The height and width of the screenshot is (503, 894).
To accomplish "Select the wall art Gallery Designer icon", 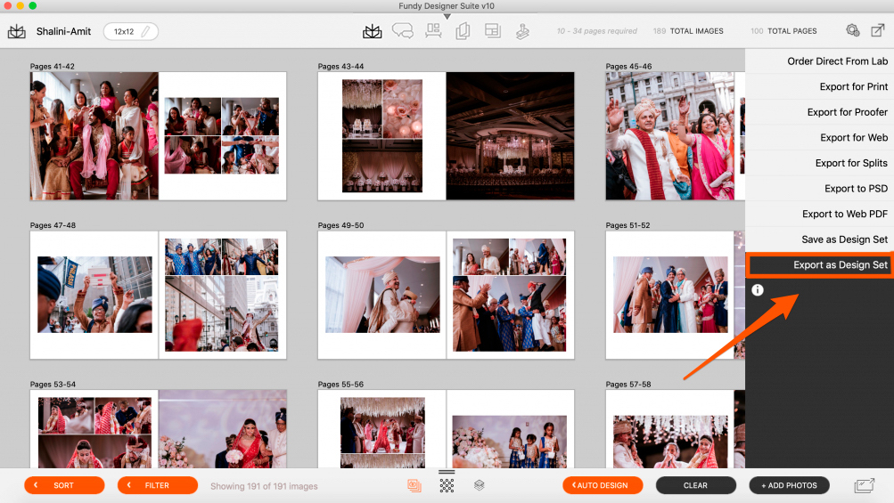I will pos(433,31).
